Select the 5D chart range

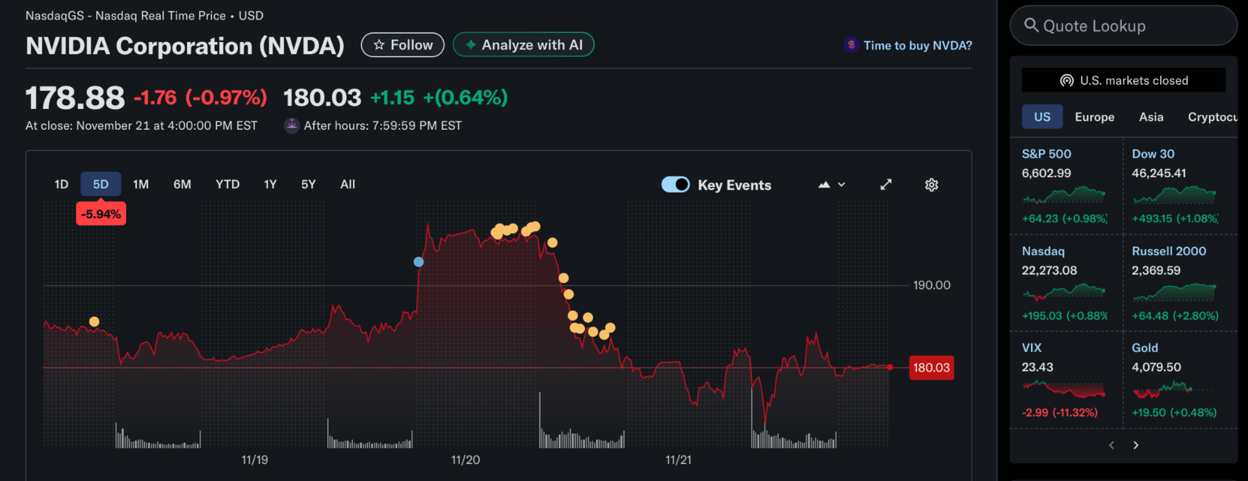pyautogui.click(x=101, y=184)
